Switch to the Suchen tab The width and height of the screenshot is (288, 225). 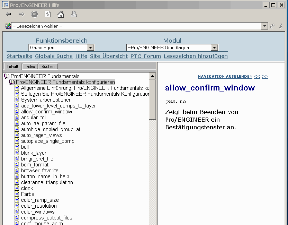(x=48, y=67)
